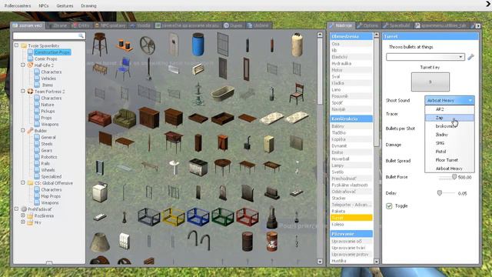Toggle the Toggle checkbox
Image resolution: width=492 pixels, height=277 pixels.
pyautogui.click(x=389, y=206)
